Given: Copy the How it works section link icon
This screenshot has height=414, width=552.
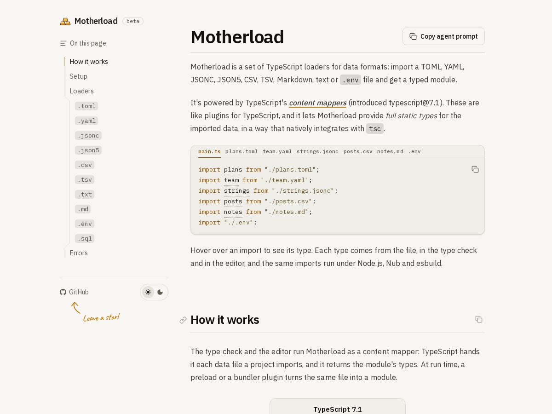Looking at the screenshot, I should coord(183,320).
